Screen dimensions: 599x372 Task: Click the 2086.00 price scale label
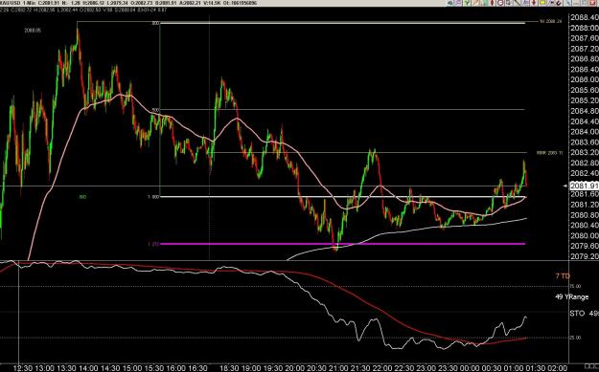point(584,79)
